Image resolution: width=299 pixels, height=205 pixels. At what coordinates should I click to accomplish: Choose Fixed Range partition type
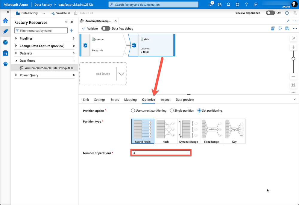211,131
